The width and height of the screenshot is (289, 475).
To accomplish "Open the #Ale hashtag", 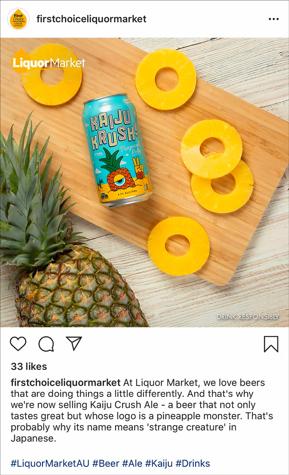I will [132, 463].
